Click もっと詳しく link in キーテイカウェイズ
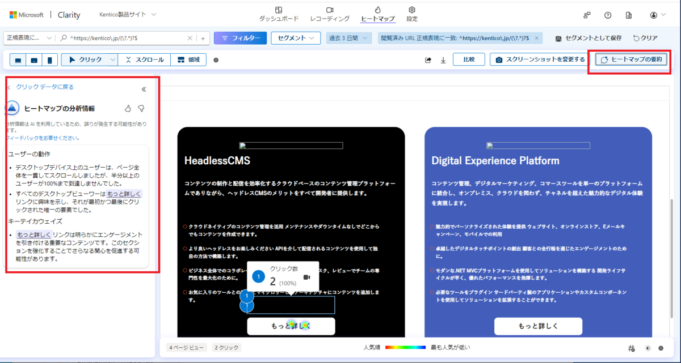The height and width of the screenshot is (363, 681). (34, 234)
